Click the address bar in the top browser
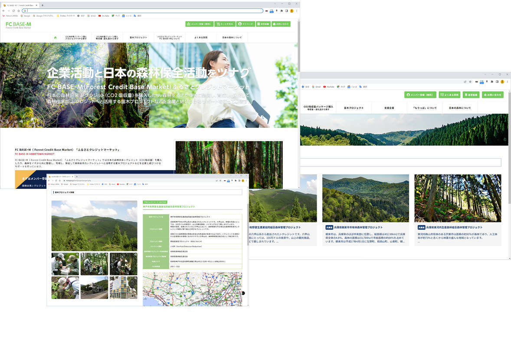 coord(143,11)
